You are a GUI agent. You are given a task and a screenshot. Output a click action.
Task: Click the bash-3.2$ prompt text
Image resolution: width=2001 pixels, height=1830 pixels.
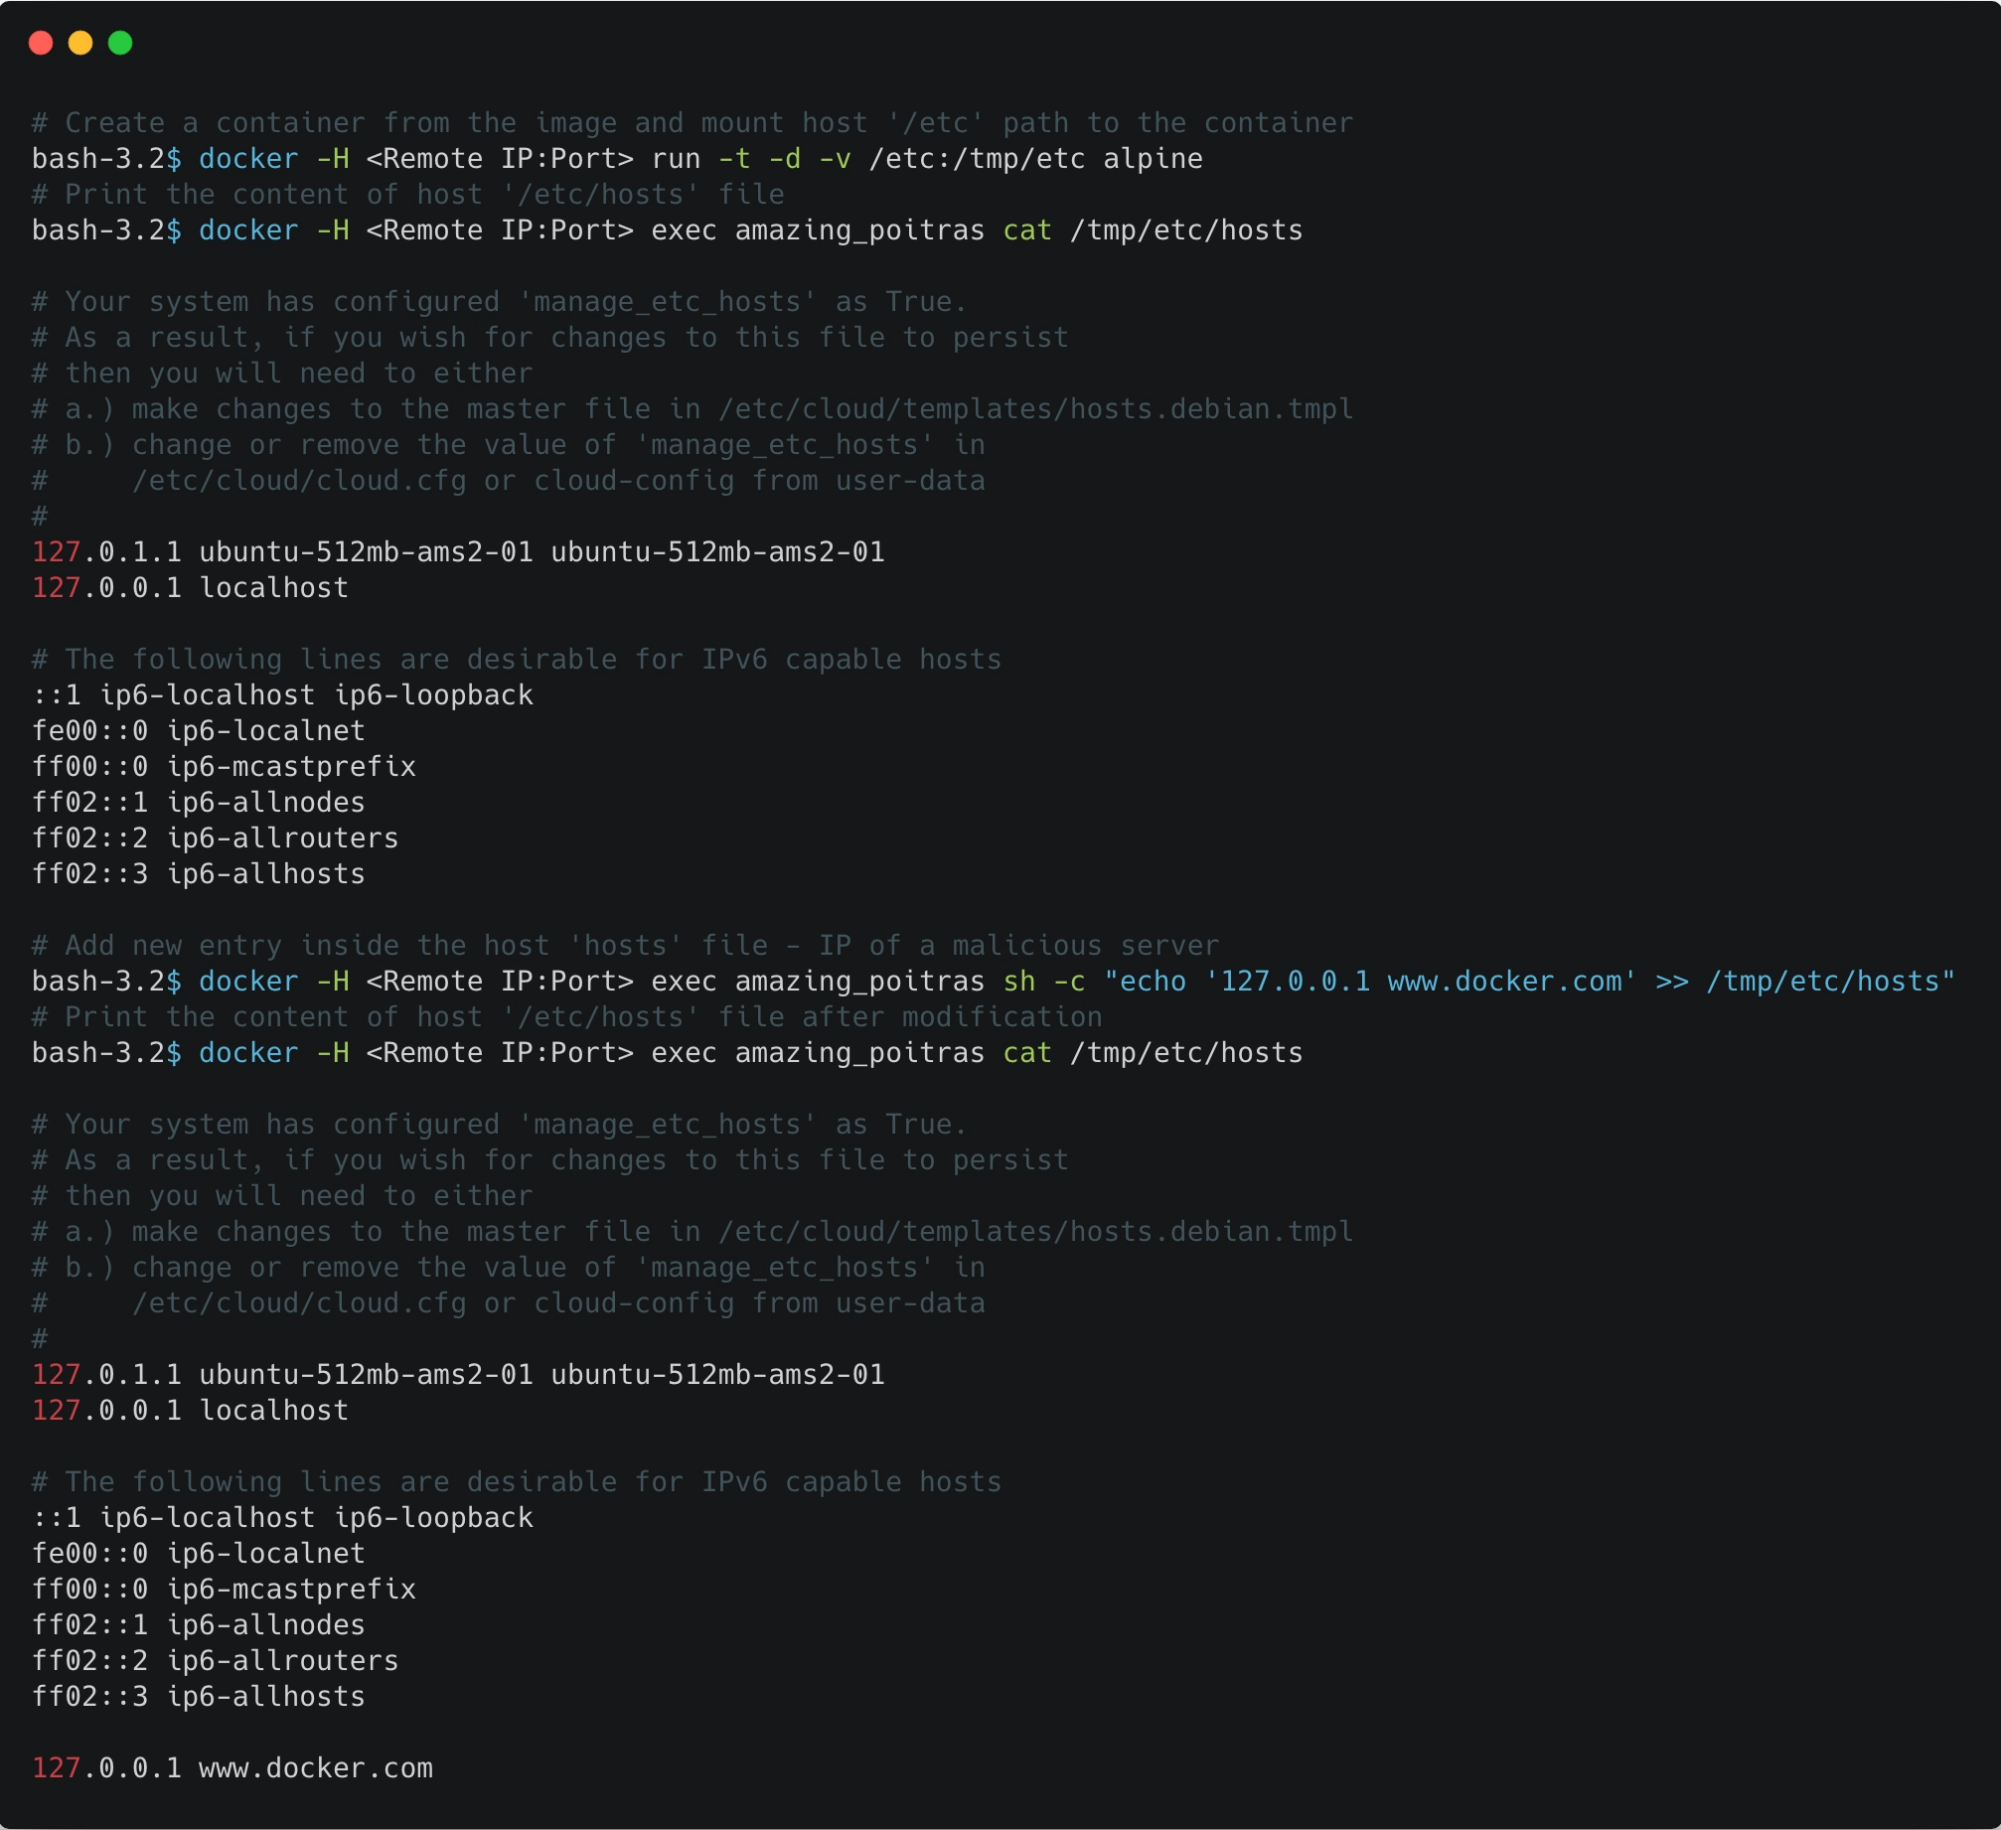tap(103, 158)
